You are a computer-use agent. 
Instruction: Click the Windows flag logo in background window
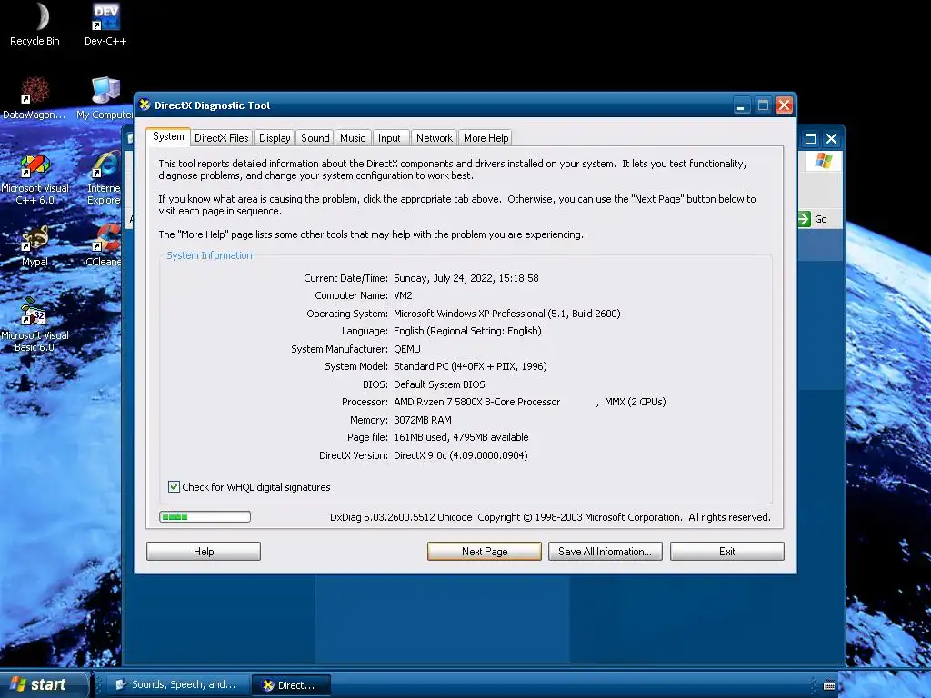[x=823, y=161]
